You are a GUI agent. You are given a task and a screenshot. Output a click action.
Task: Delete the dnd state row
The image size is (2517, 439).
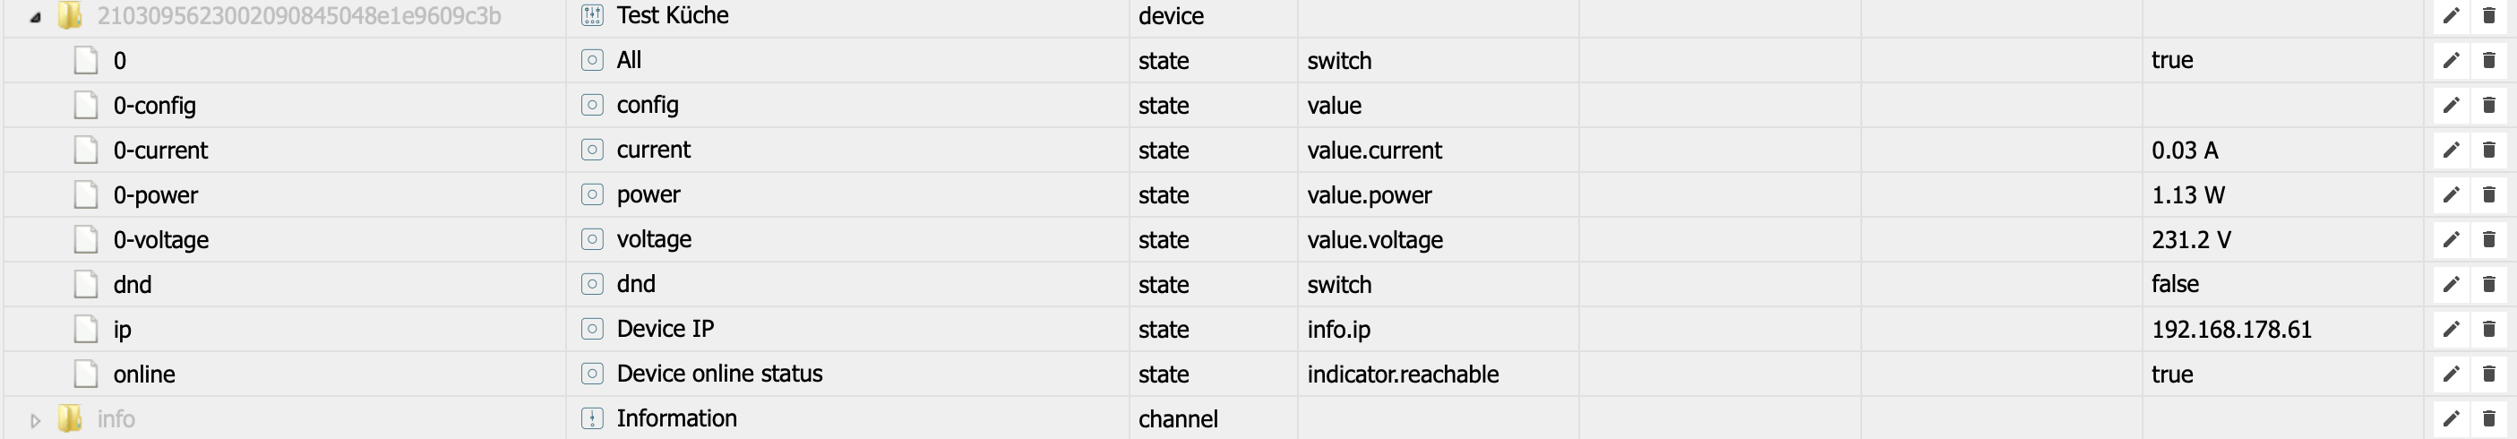click(2488, 283)
